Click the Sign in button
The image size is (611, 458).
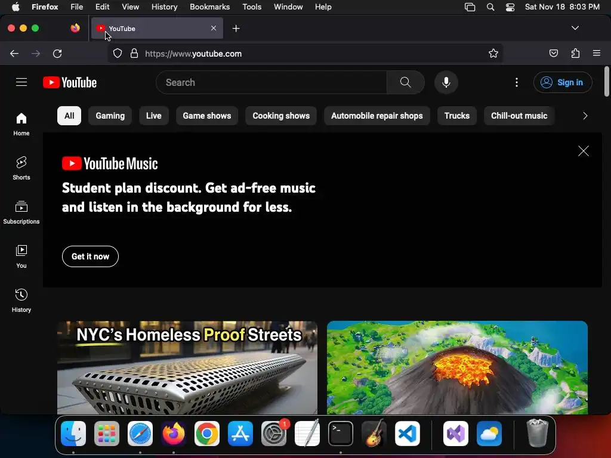point(563,82)
